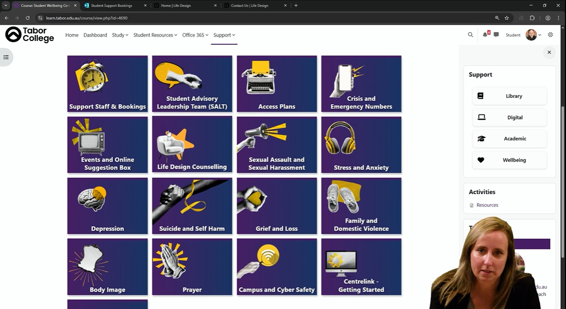The image size is (566, 309).
Task: Go to the Home nav link
Action: click(x=72, y=35)
